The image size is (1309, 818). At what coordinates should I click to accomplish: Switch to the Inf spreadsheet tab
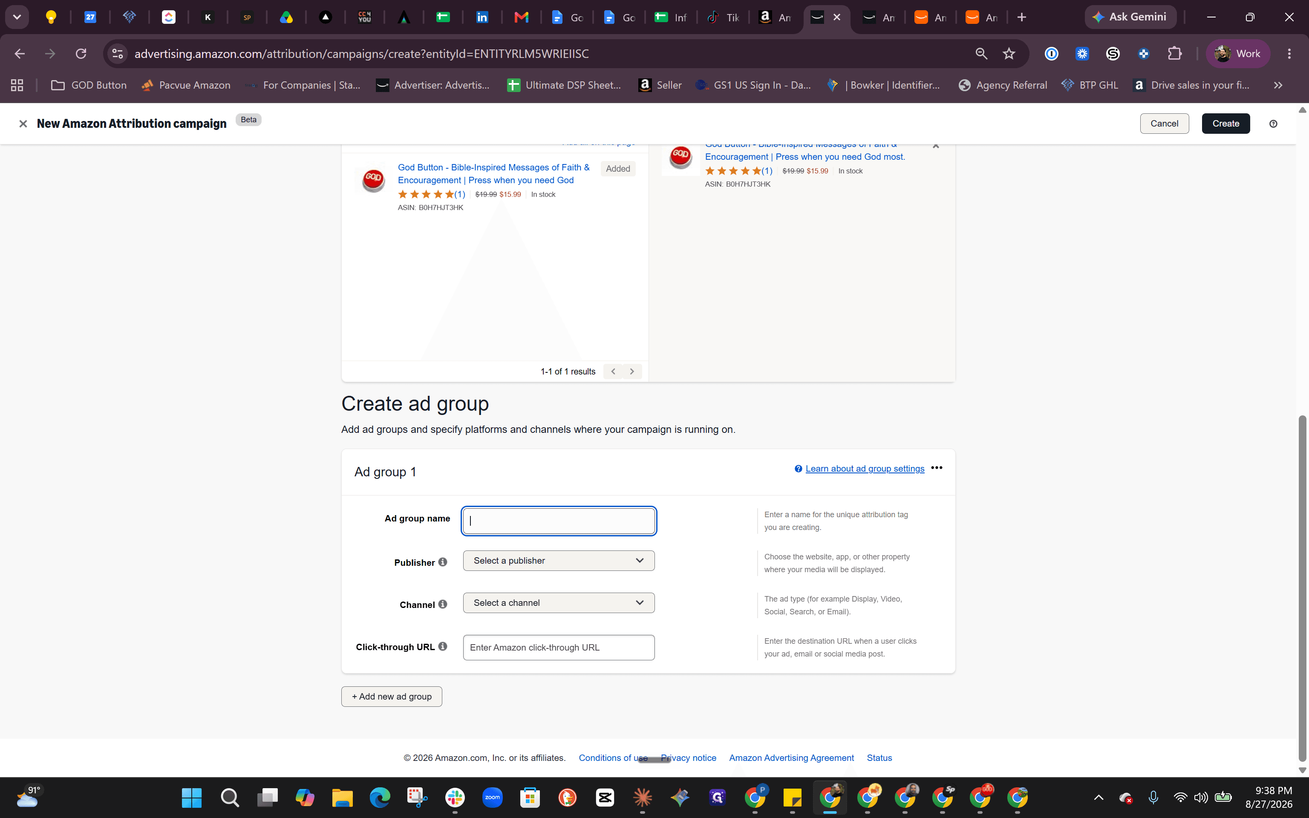671,17
